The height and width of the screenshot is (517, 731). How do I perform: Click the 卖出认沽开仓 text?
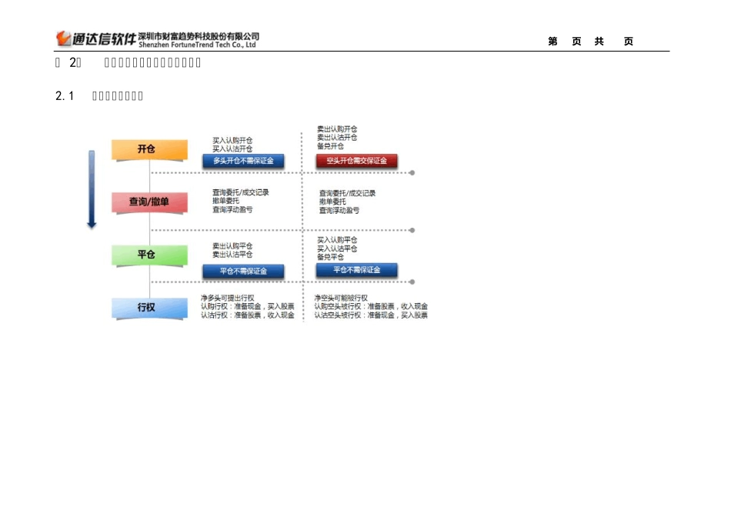(x=337, y=138)
